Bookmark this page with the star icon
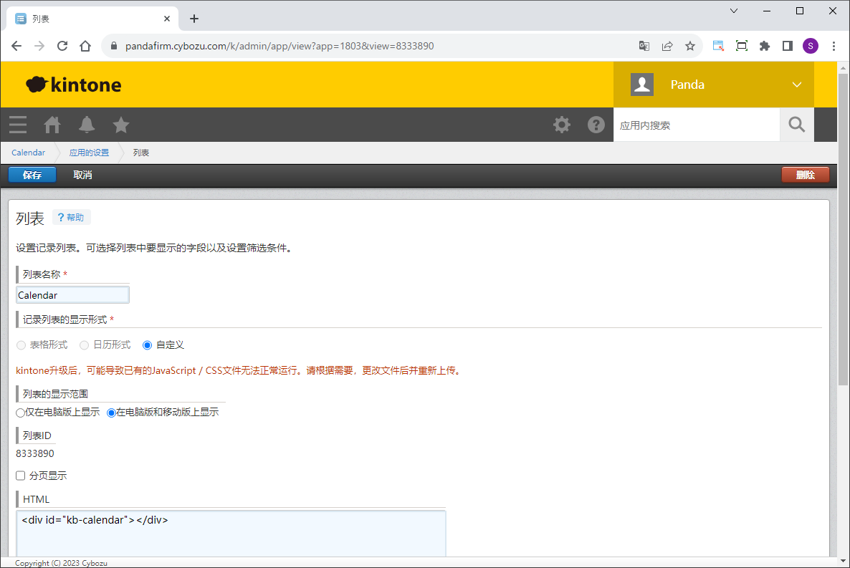 click(x=690, y=46)
